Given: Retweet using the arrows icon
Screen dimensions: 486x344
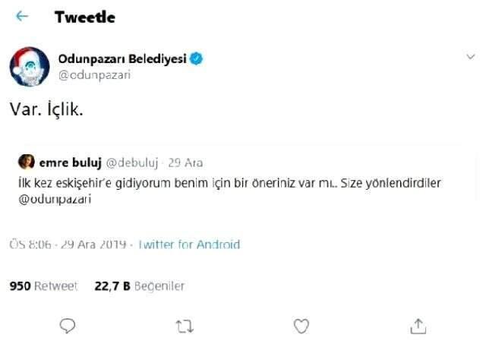Looking at the screenshot, I should (x=184, y=325).
